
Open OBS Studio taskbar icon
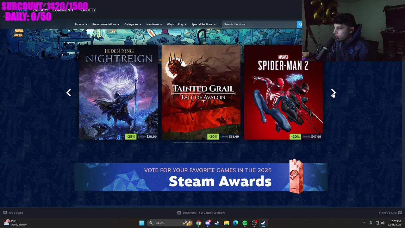click(x=254, y=223)
